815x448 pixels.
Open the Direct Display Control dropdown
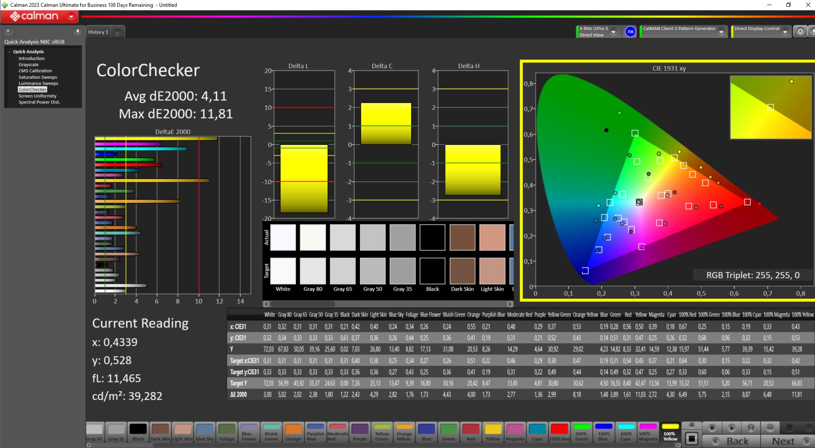point(785,32)
